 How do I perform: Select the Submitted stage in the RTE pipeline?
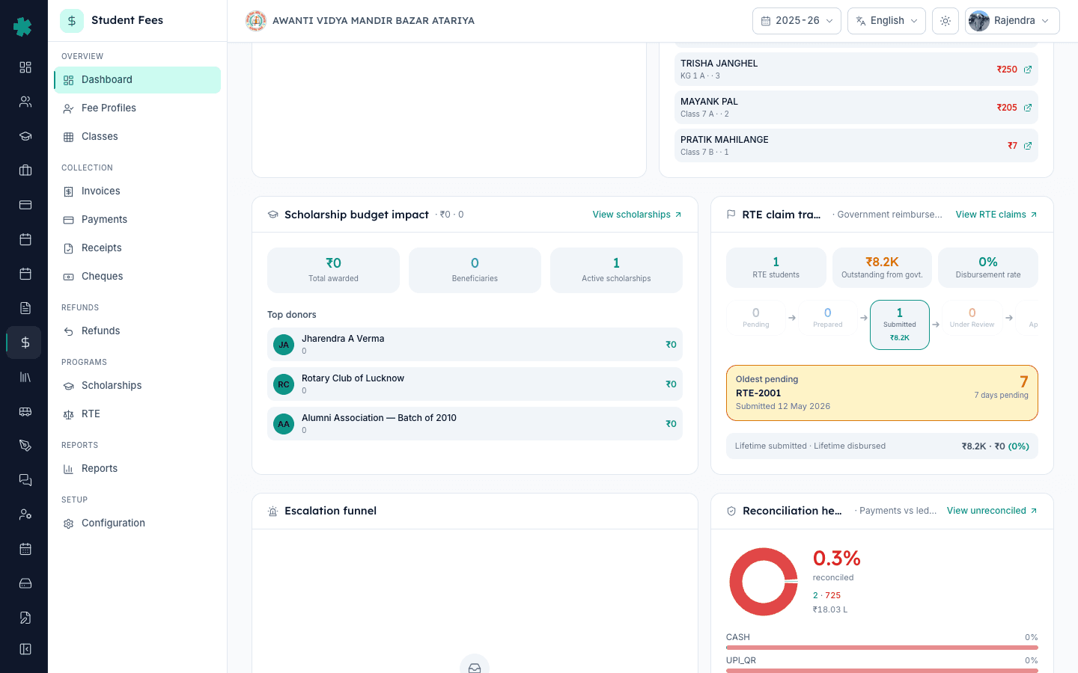click(x=900, y=325)
